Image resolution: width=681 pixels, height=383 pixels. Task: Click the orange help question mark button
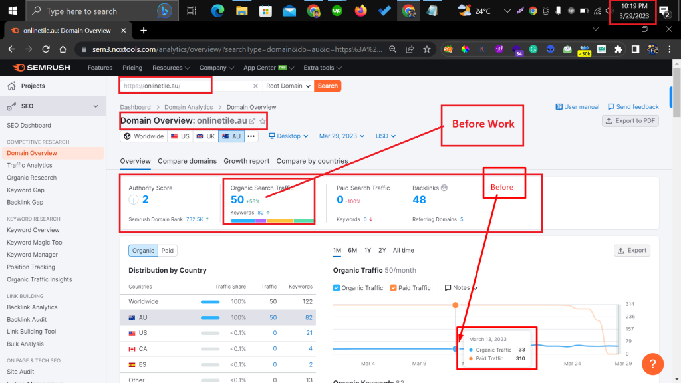coord(652,364)
